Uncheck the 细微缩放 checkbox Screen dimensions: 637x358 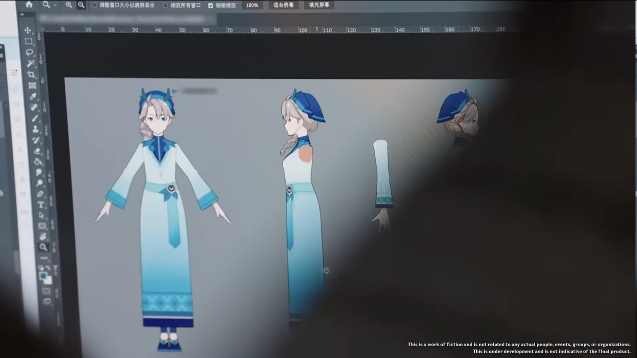(211, 5)
